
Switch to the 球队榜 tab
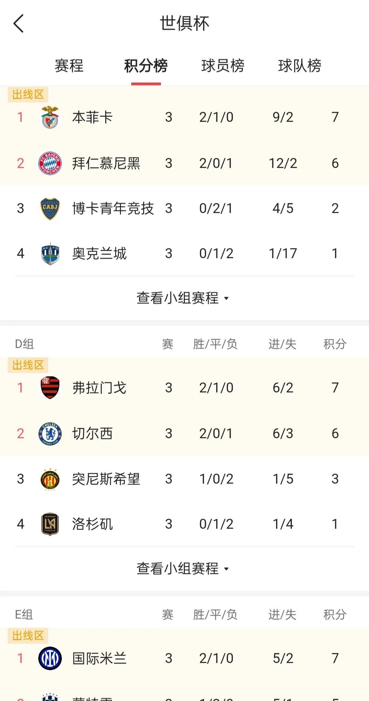pos(300,66)
